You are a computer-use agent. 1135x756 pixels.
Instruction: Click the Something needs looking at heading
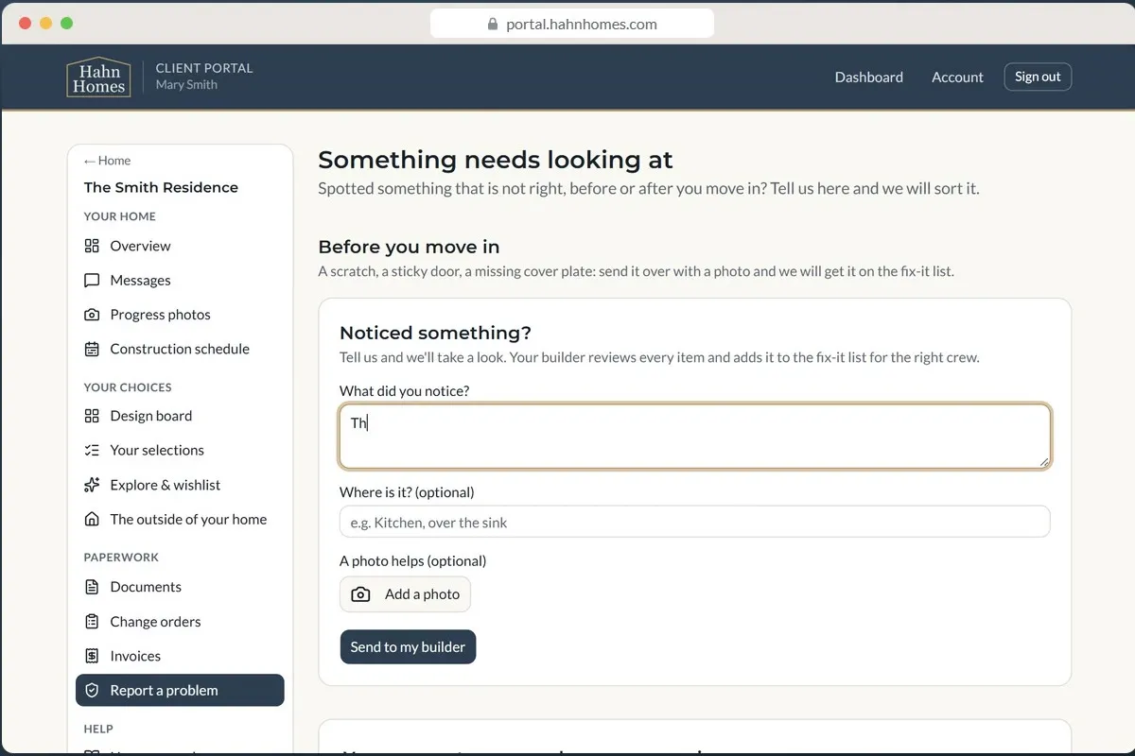click(496, 160)
